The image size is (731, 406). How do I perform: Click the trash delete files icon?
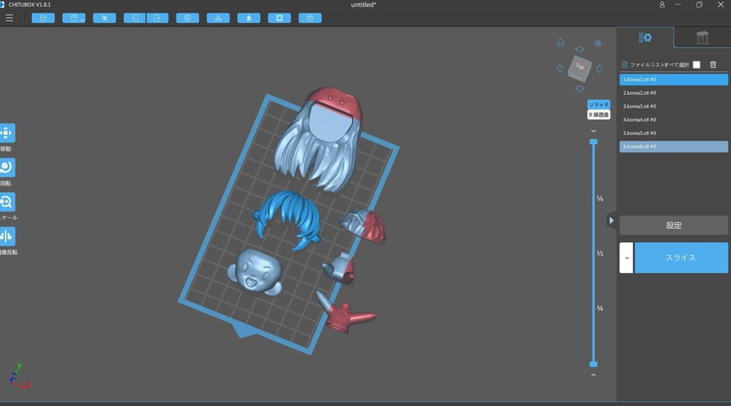point(713,64)
